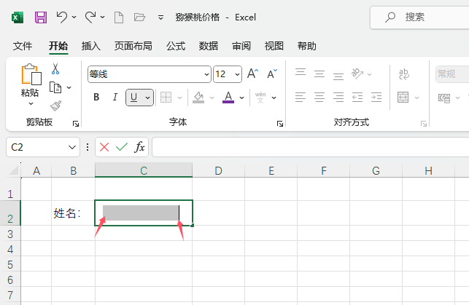
Task: Cut selection with scissors icon
Action: [x=55, y=68]
